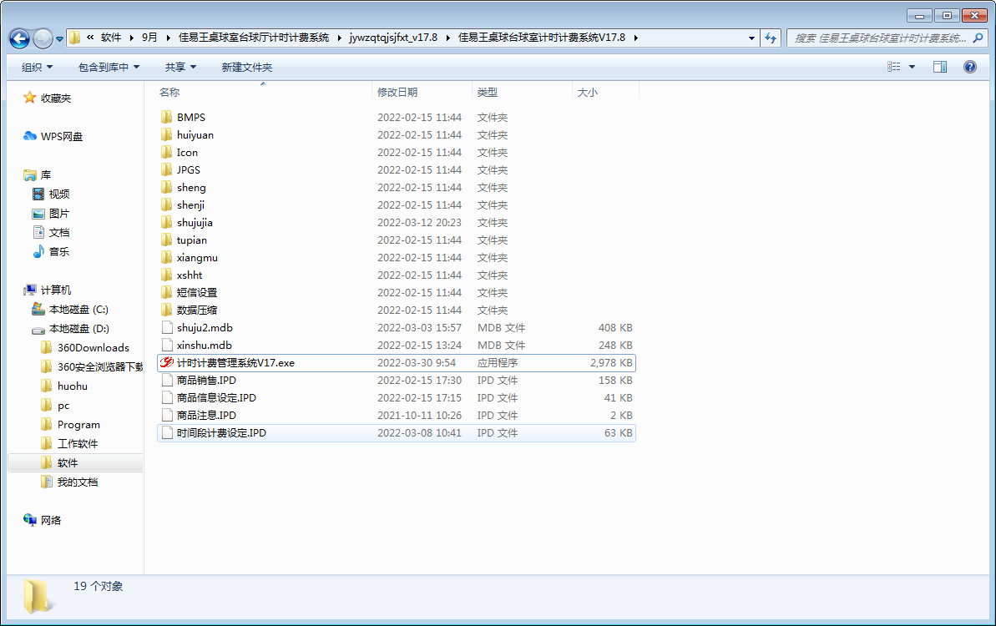
Task: Select 计时计费管理系统V17.exe application icon
Action: click(166, 363)
